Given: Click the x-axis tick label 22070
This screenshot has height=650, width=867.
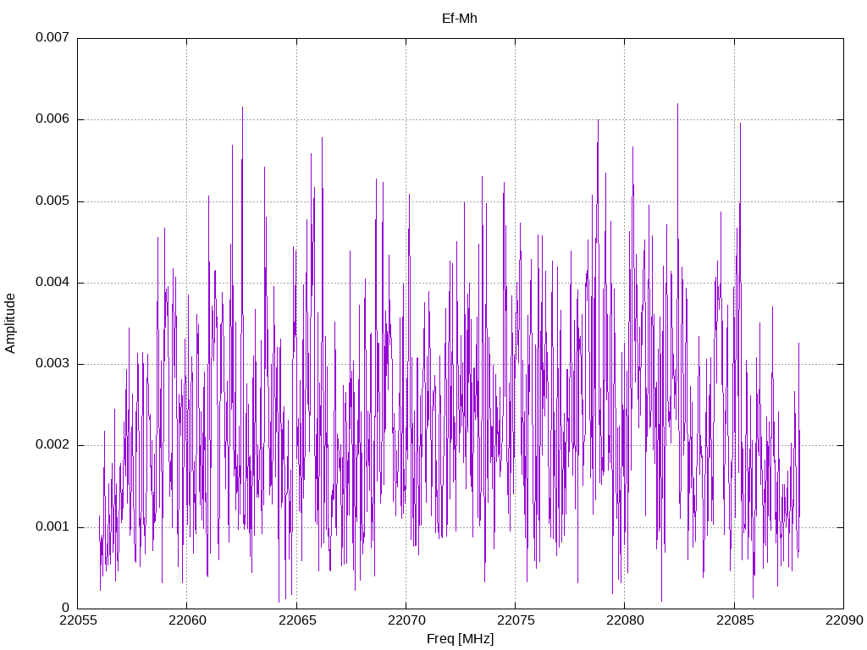Looking at the screenshot, I should [x=406, y=620].
